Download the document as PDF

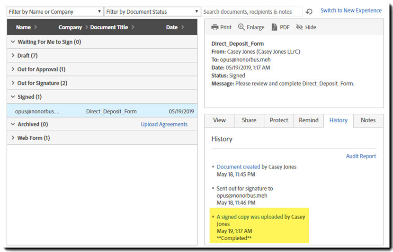coord(275,27)
